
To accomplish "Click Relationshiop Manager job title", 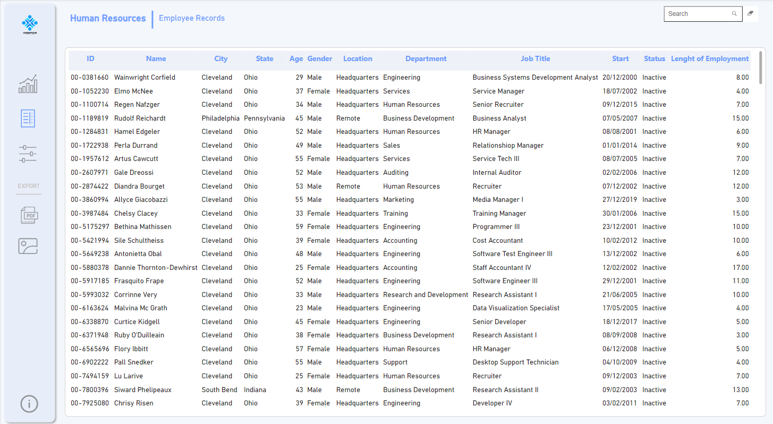I will pyautogui.click(x=508, y=146).
